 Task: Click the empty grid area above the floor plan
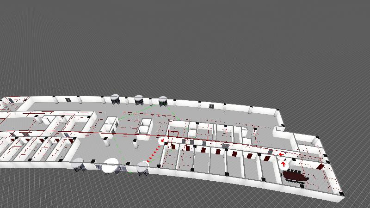click(x=185, y=42)
